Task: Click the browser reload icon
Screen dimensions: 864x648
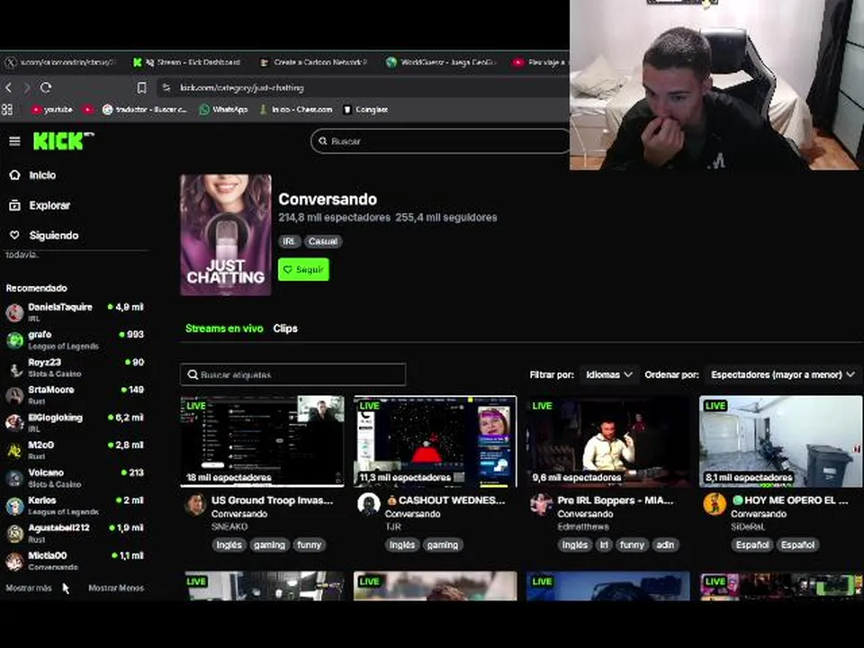Action: [x=46, y=87]
